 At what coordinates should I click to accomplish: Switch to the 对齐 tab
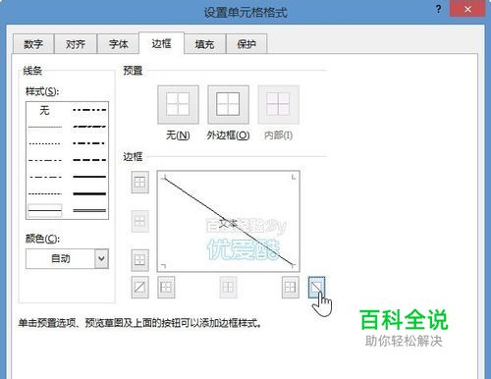point(76,43)
